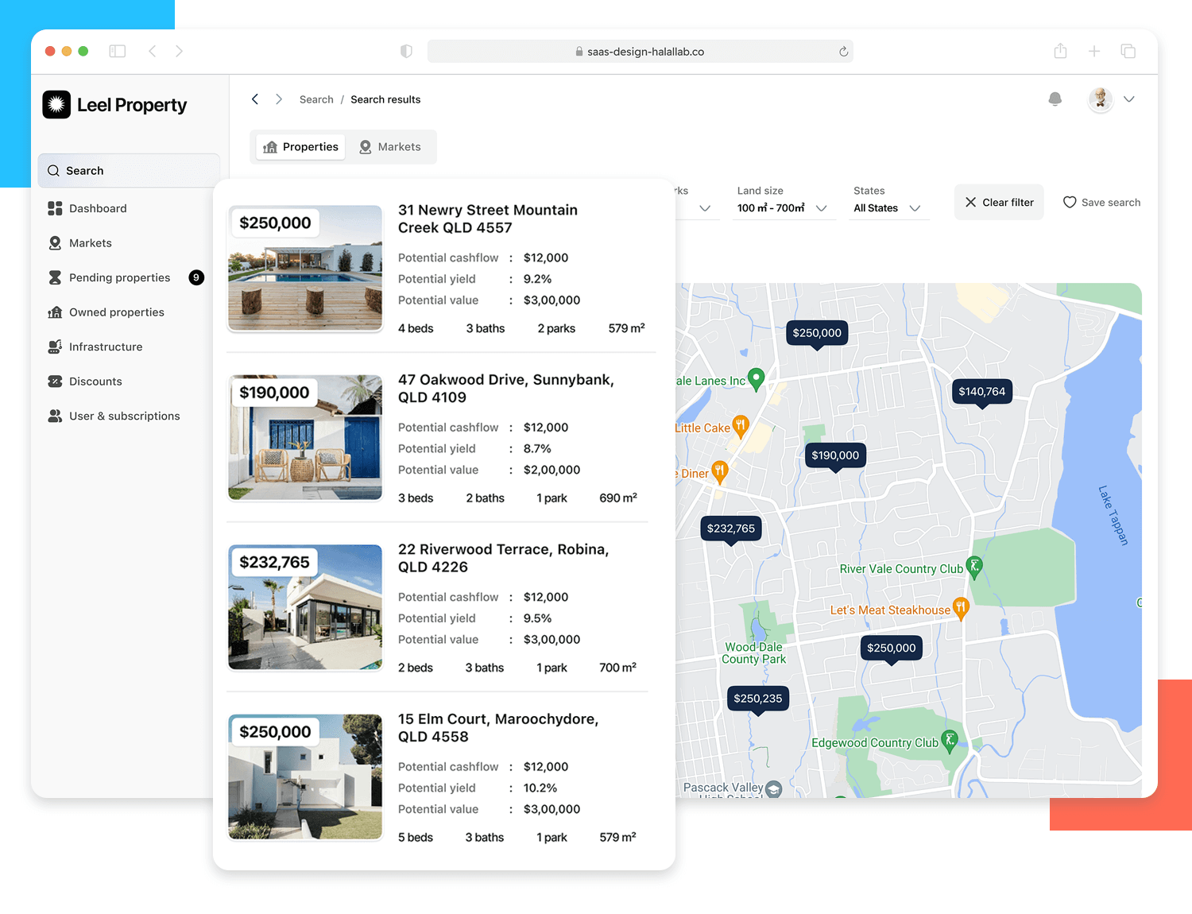Click the Let's Meat Steakhouse map marker
Screen dimensions: 1192x914
(x=961, y=609)
